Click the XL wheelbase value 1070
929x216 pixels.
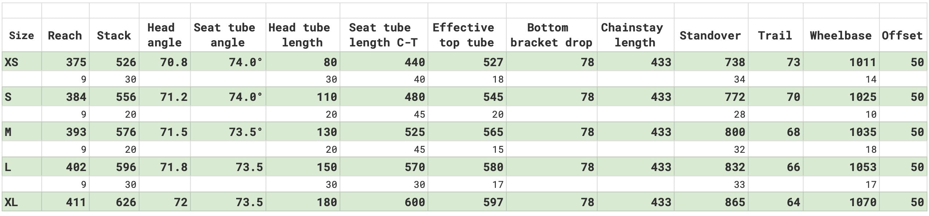point(863,202)
